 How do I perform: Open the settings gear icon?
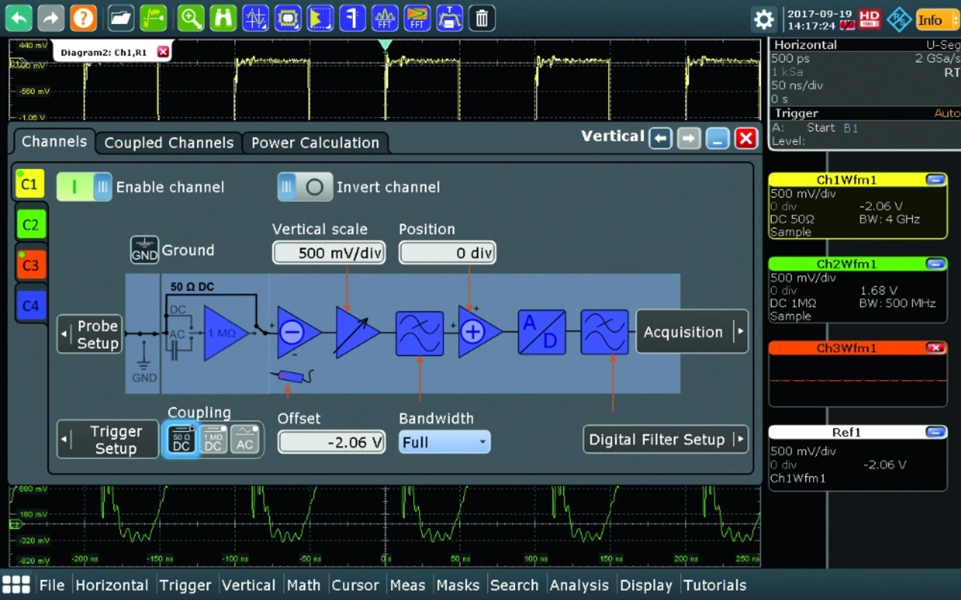point(764,19)
